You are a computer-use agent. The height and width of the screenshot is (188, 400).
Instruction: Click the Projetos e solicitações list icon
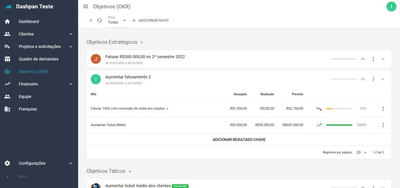pyautogui.click(x=7, y=47)
